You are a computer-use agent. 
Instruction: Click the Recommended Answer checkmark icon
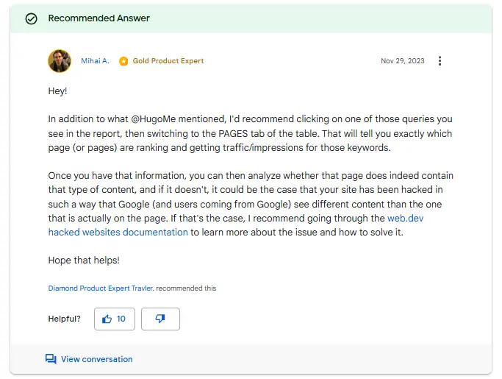click(x=31, y=18)
